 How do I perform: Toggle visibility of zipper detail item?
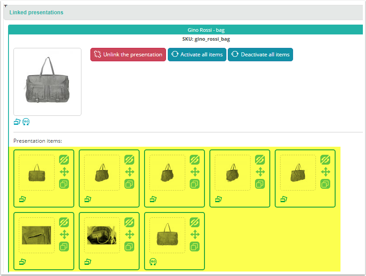click(x=64, y=222)
